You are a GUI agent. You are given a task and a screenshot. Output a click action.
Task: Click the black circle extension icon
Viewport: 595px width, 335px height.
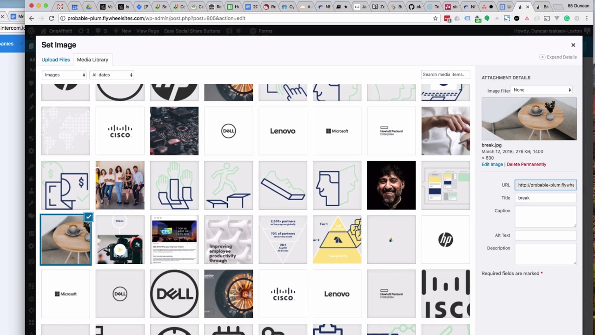(x=516, y=19)
